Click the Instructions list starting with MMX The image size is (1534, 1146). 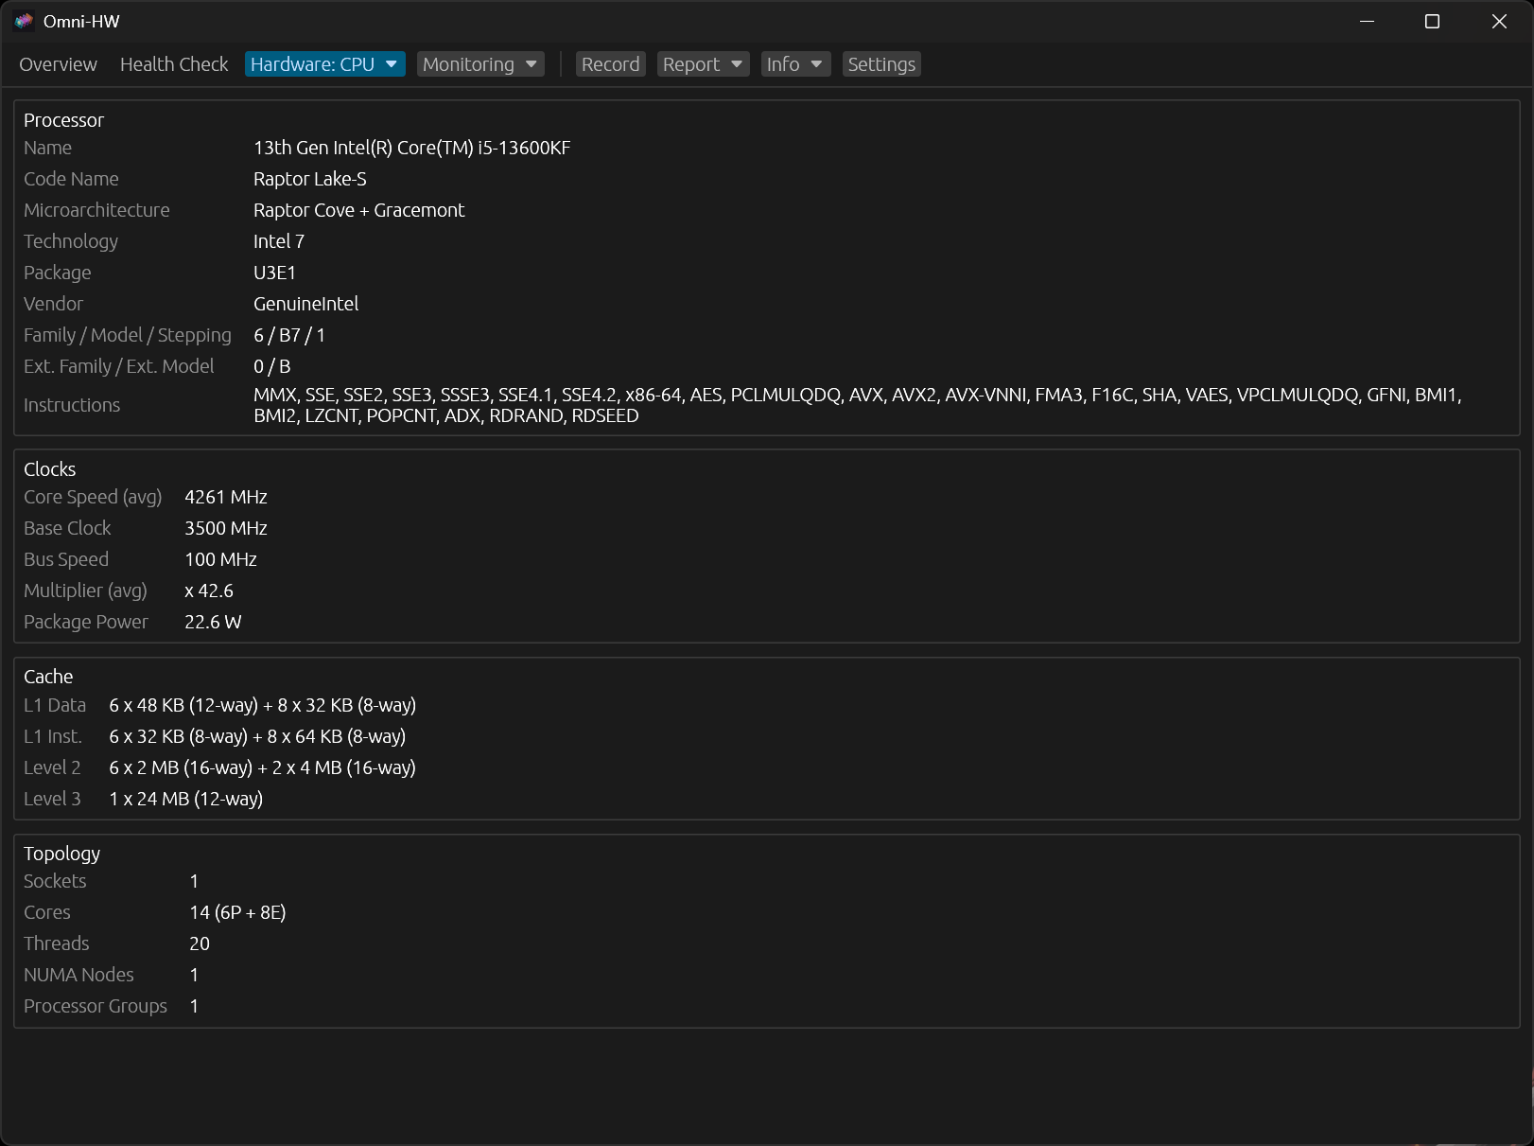tap(858, 405)
